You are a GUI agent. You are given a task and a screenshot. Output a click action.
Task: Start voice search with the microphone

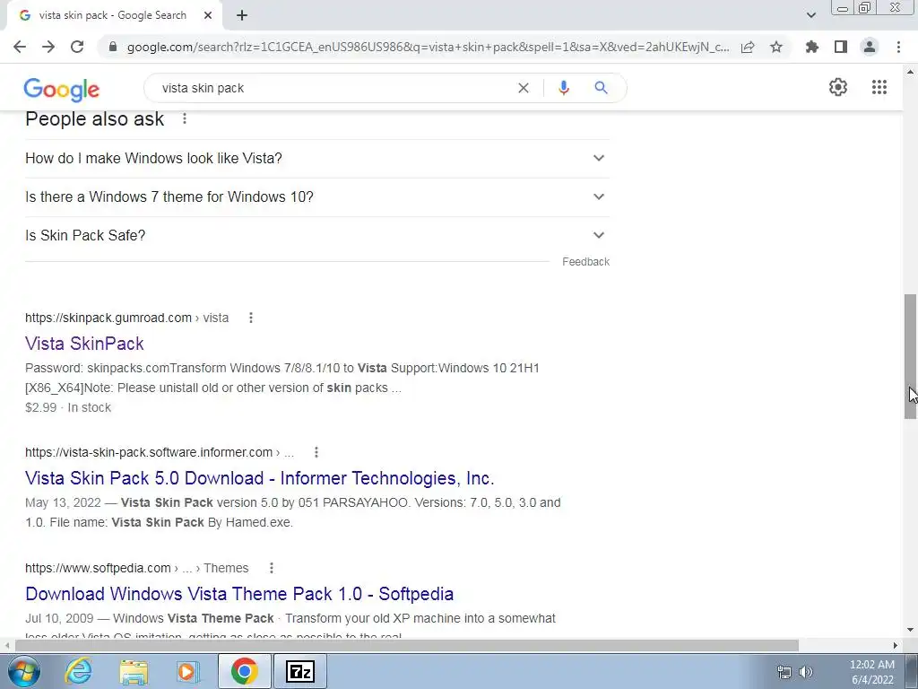[x=563, y=88]
